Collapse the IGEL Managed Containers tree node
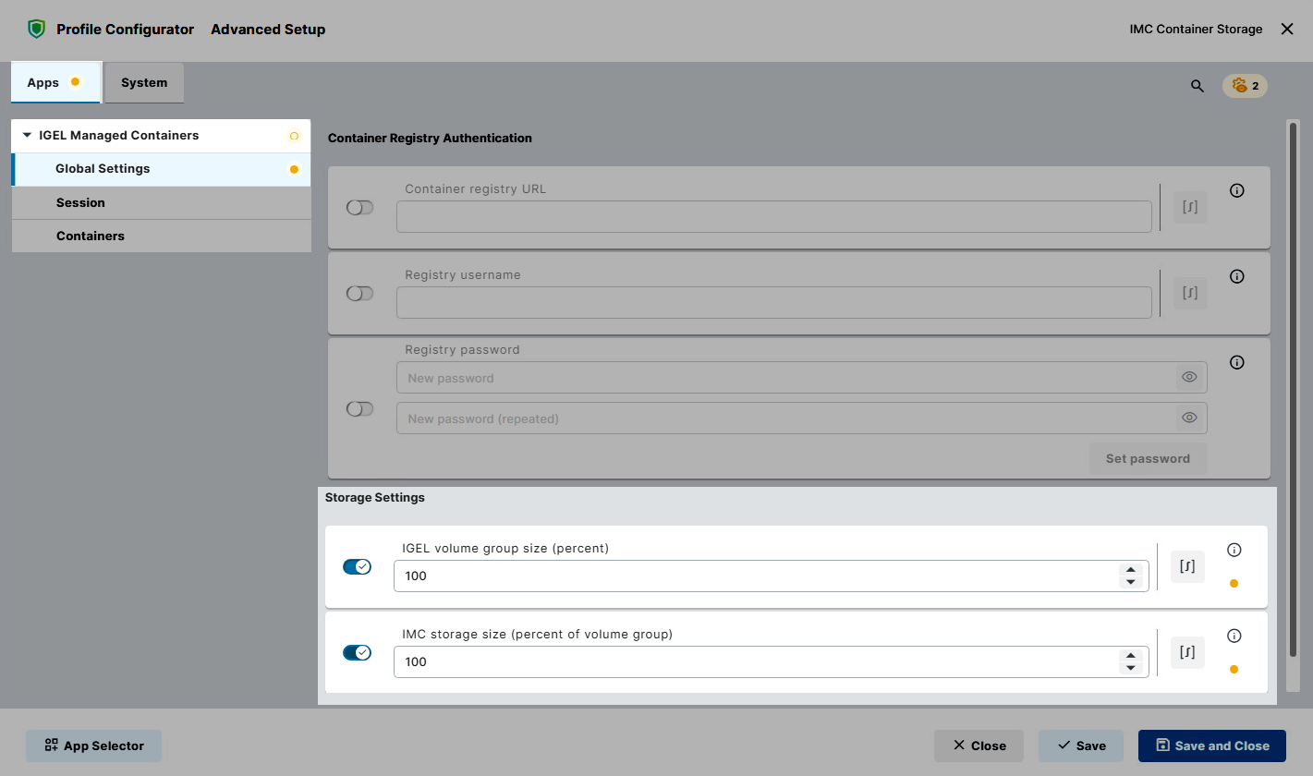Screen dimensions: 1313x776 (x=27, y=135)
